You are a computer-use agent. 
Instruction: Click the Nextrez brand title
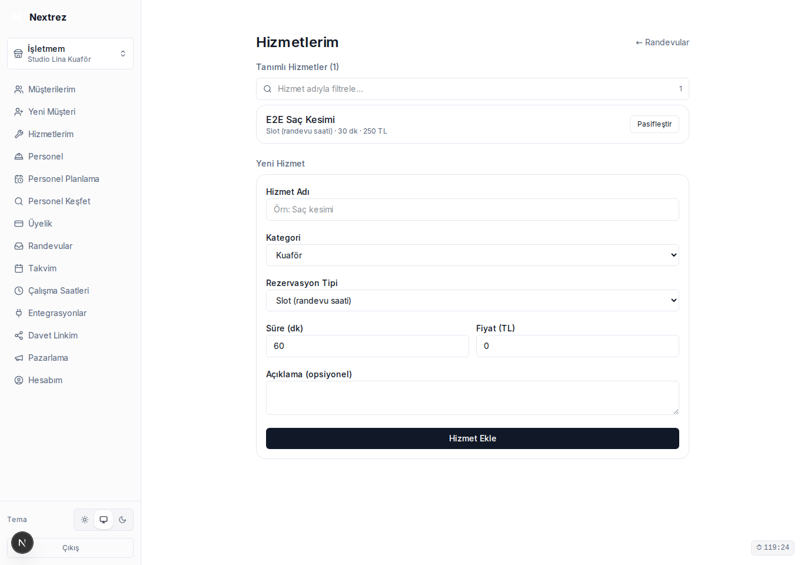(x=48, y=17)
